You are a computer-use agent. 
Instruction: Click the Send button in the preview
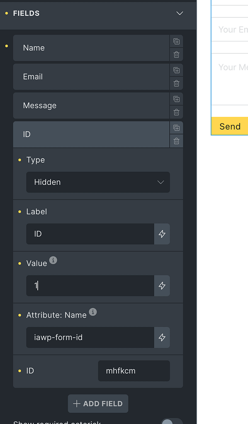coord(229,126)
